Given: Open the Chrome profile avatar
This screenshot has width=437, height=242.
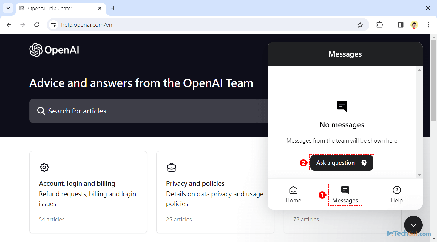Looking at the screenshot, I should (414, 25).
